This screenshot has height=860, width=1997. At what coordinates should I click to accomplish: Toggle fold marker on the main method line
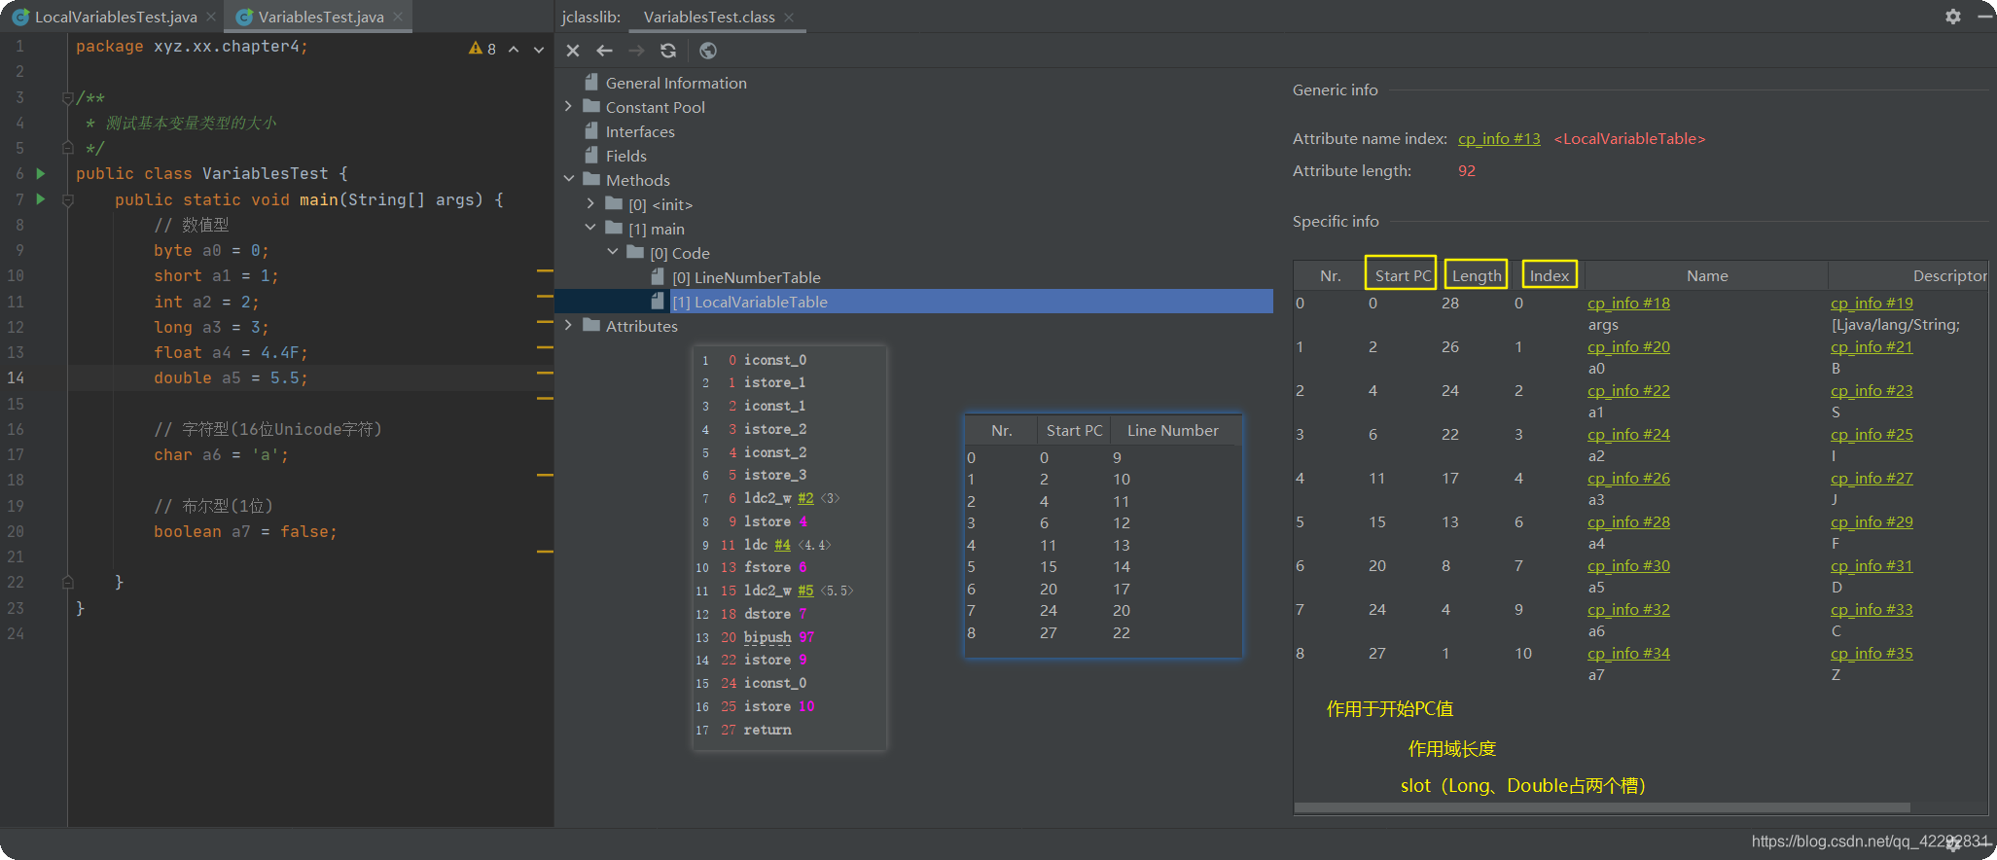[67, 199]
